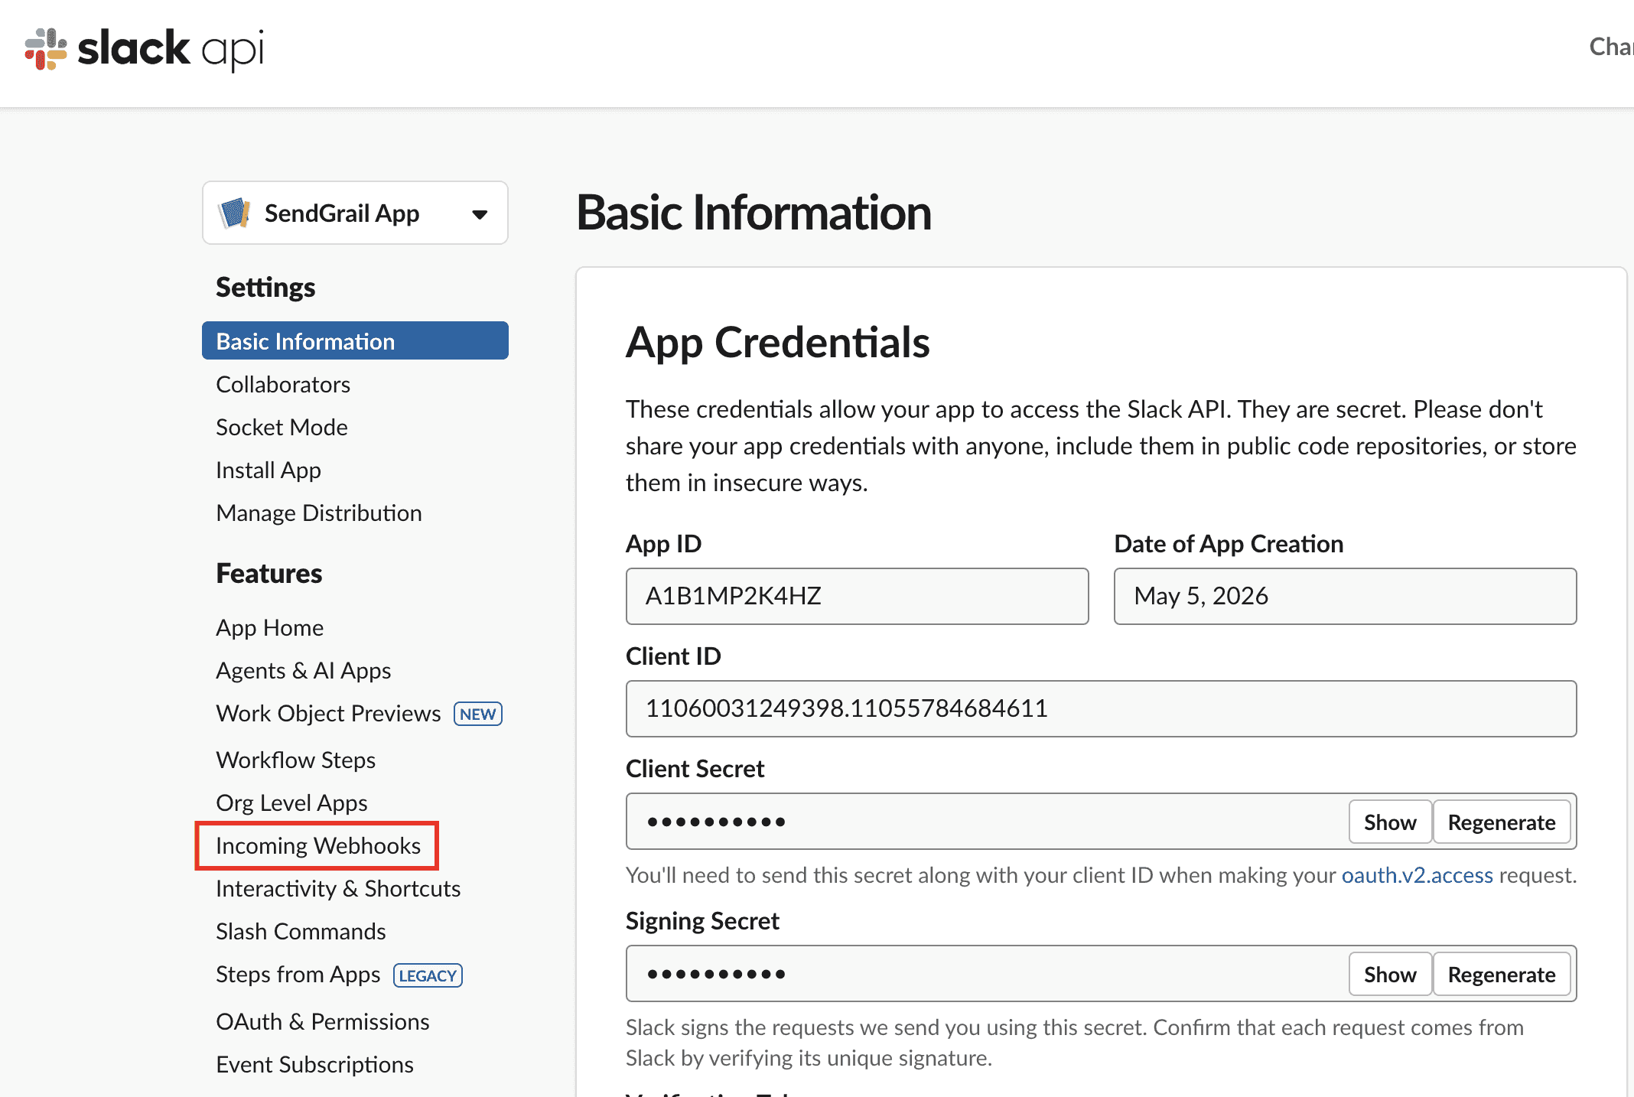Show the Client Secret
1634x1097 pixels.
click(x=1389, y=822)
